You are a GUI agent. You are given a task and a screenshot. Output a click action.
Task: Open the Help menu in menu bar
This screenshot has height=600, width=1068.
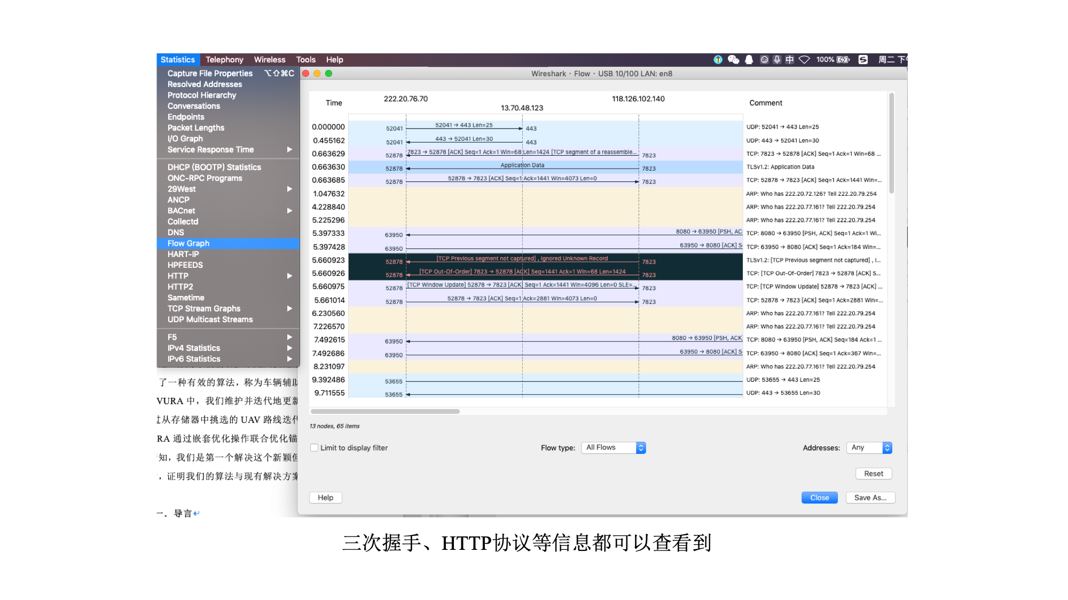click(x=335, y=60)
